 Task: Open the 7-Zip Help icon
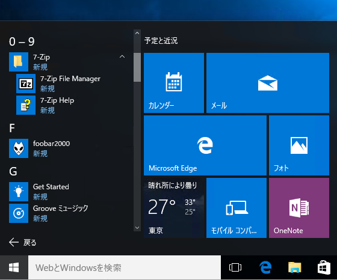(x=26, y=105)
